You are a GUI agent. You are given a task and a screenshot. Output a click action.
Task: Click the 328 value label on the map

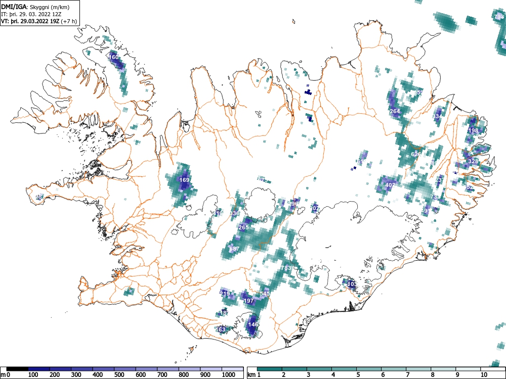(473, 162)
